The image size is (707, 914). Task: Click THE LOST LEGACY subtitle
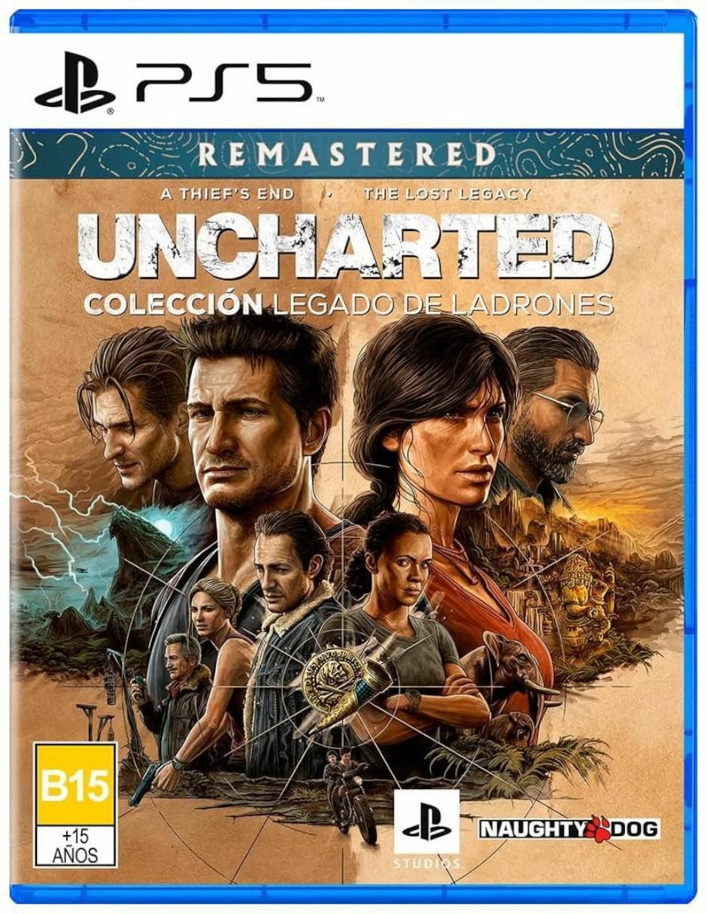click(447, 193)
